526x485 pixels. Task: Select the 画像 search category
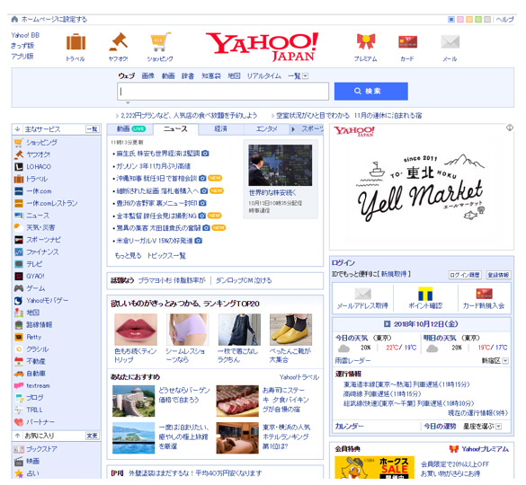click(148, 76)
